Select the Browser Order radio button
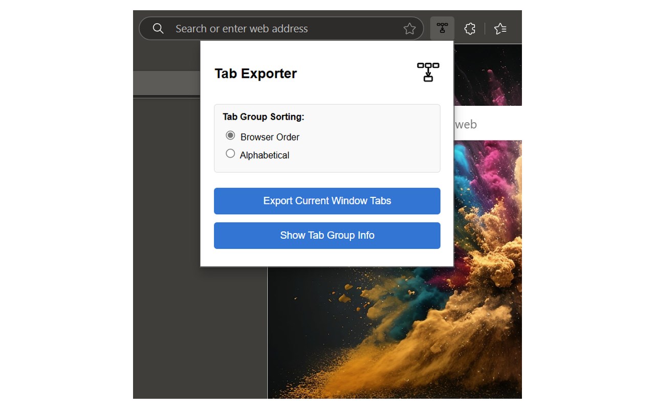The image size is (655, 409). [x=230, y=135]
